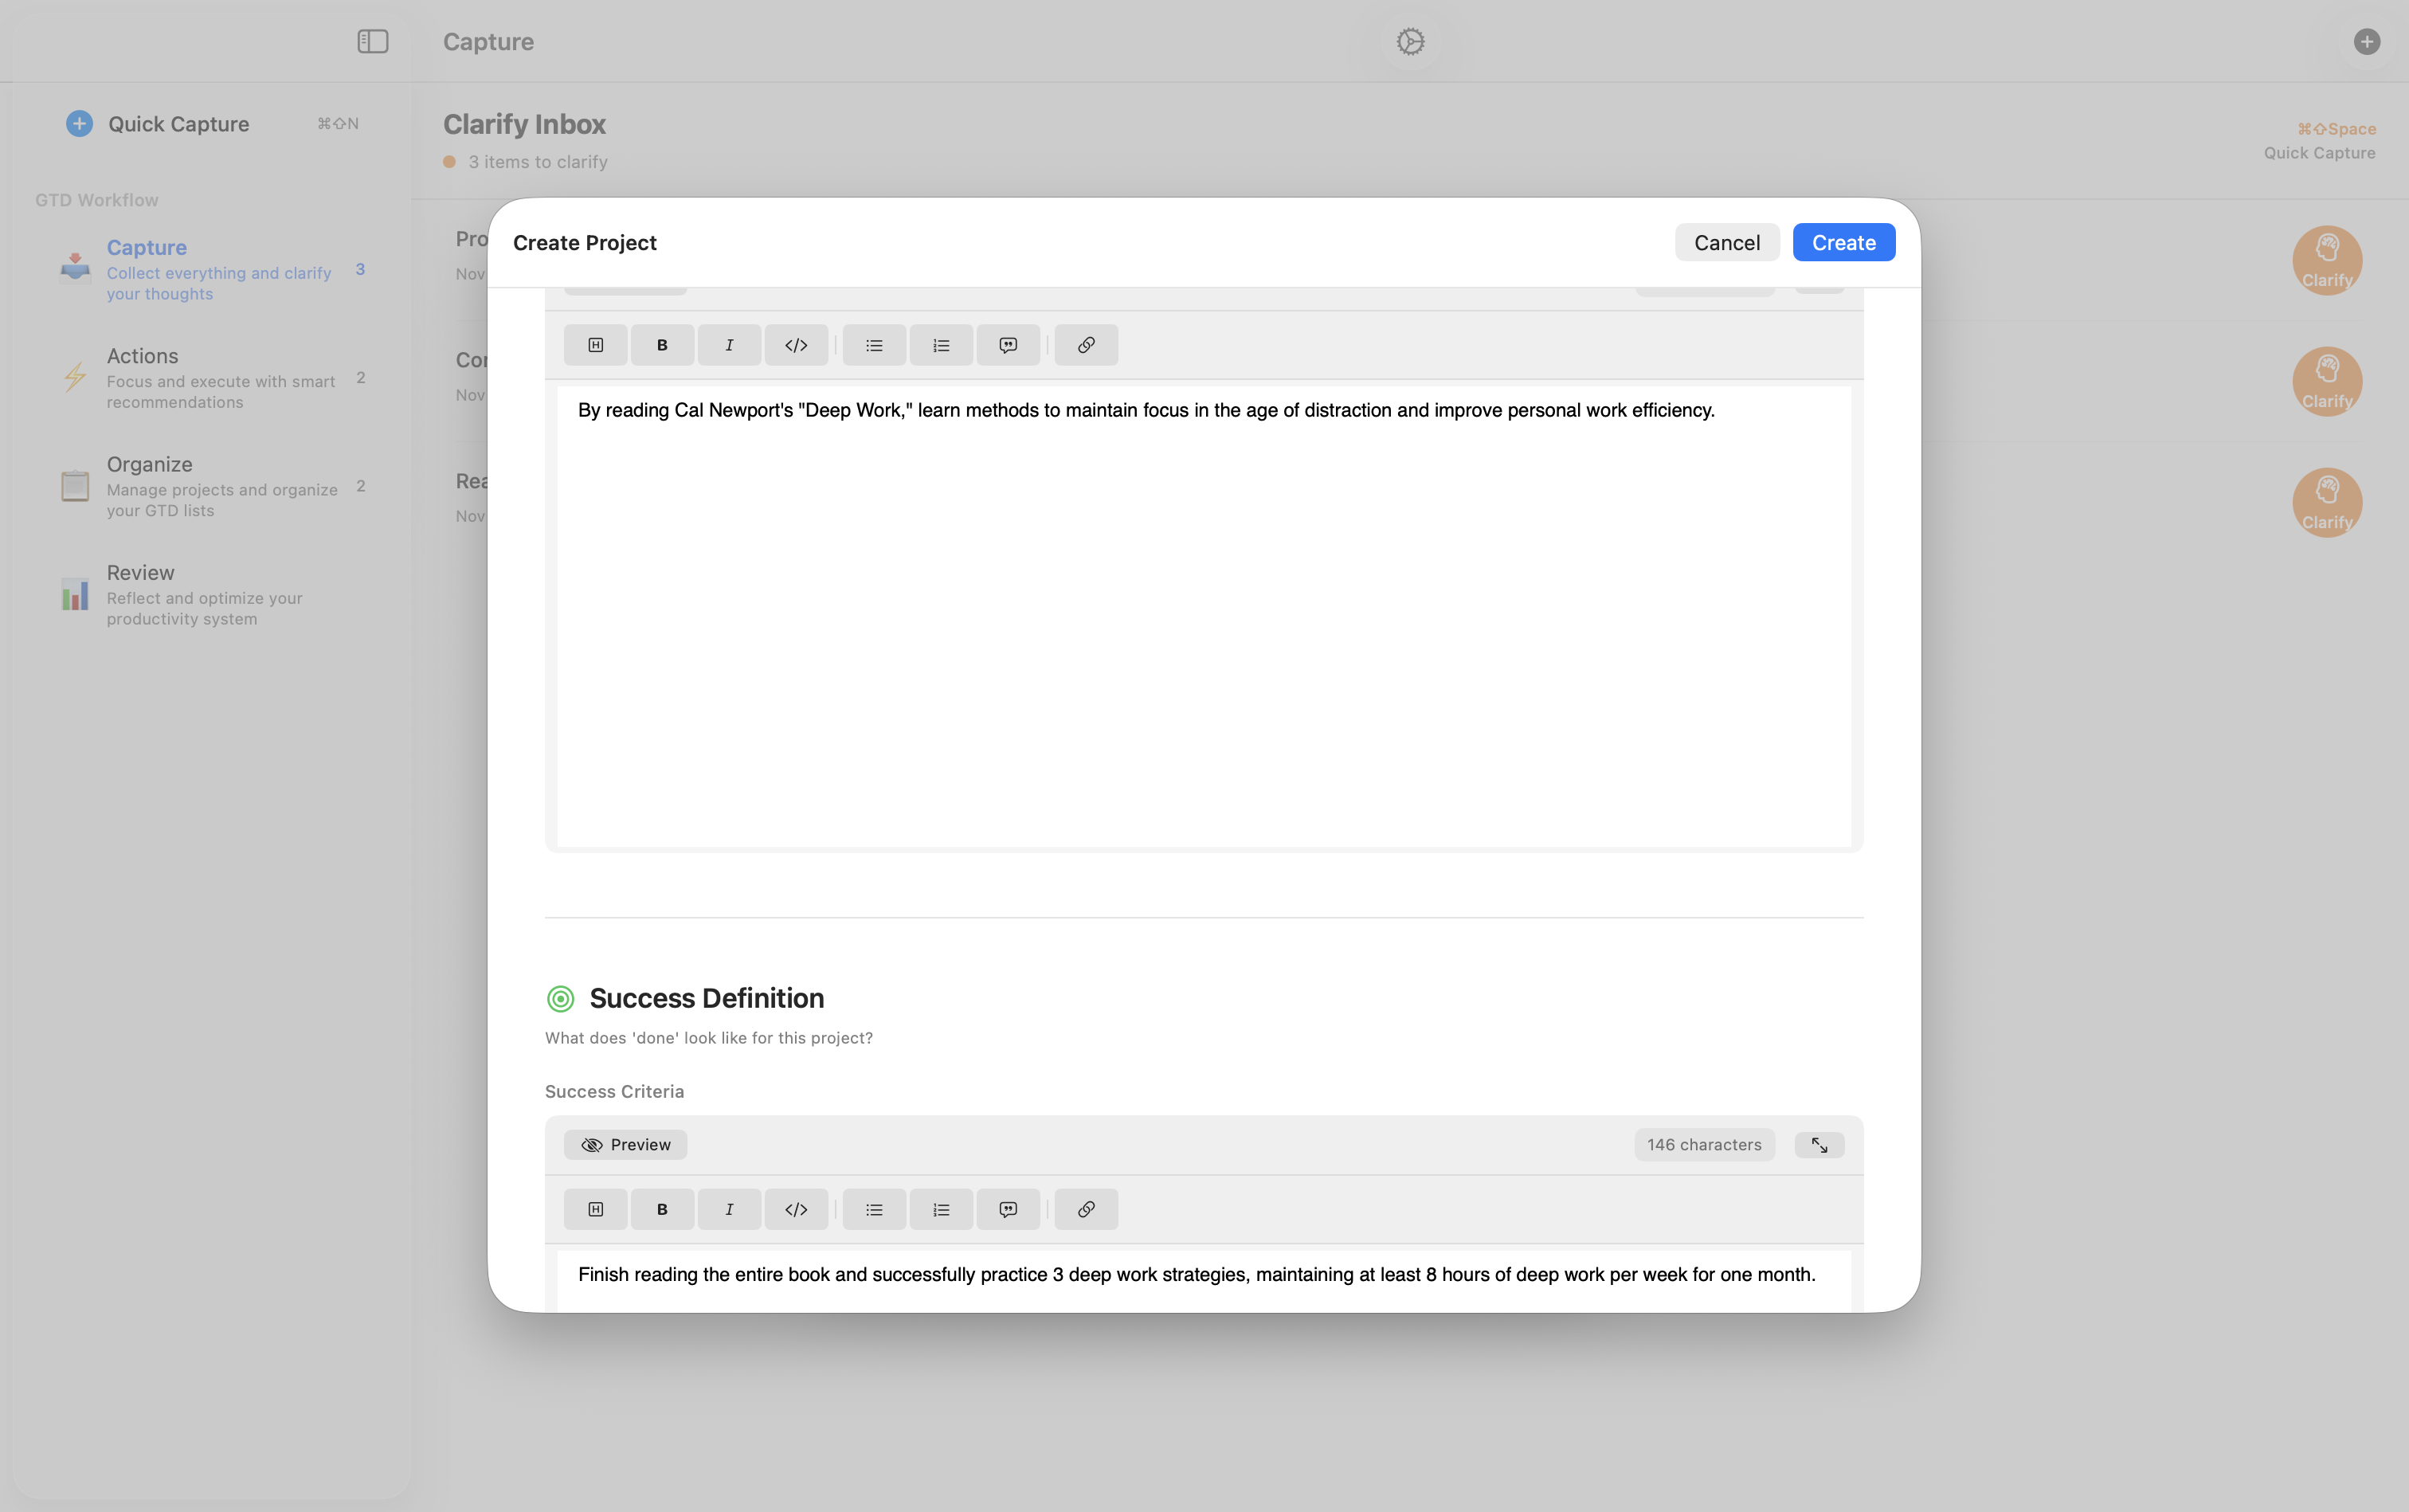Collapse the sidebar using the panel icon
Screen dimensions: 2409x1512
click(x=372, y=41)
